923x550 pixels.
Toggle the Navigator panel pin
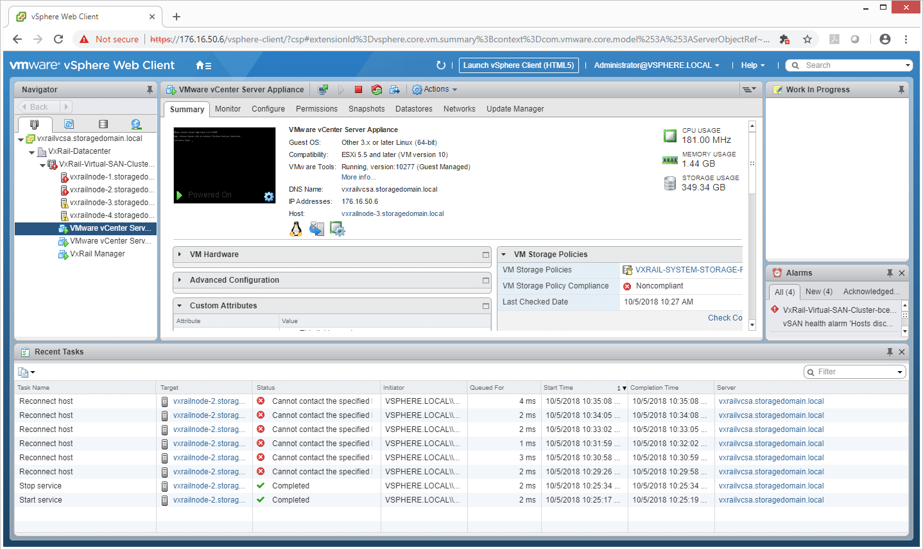(x=150, y=90)
